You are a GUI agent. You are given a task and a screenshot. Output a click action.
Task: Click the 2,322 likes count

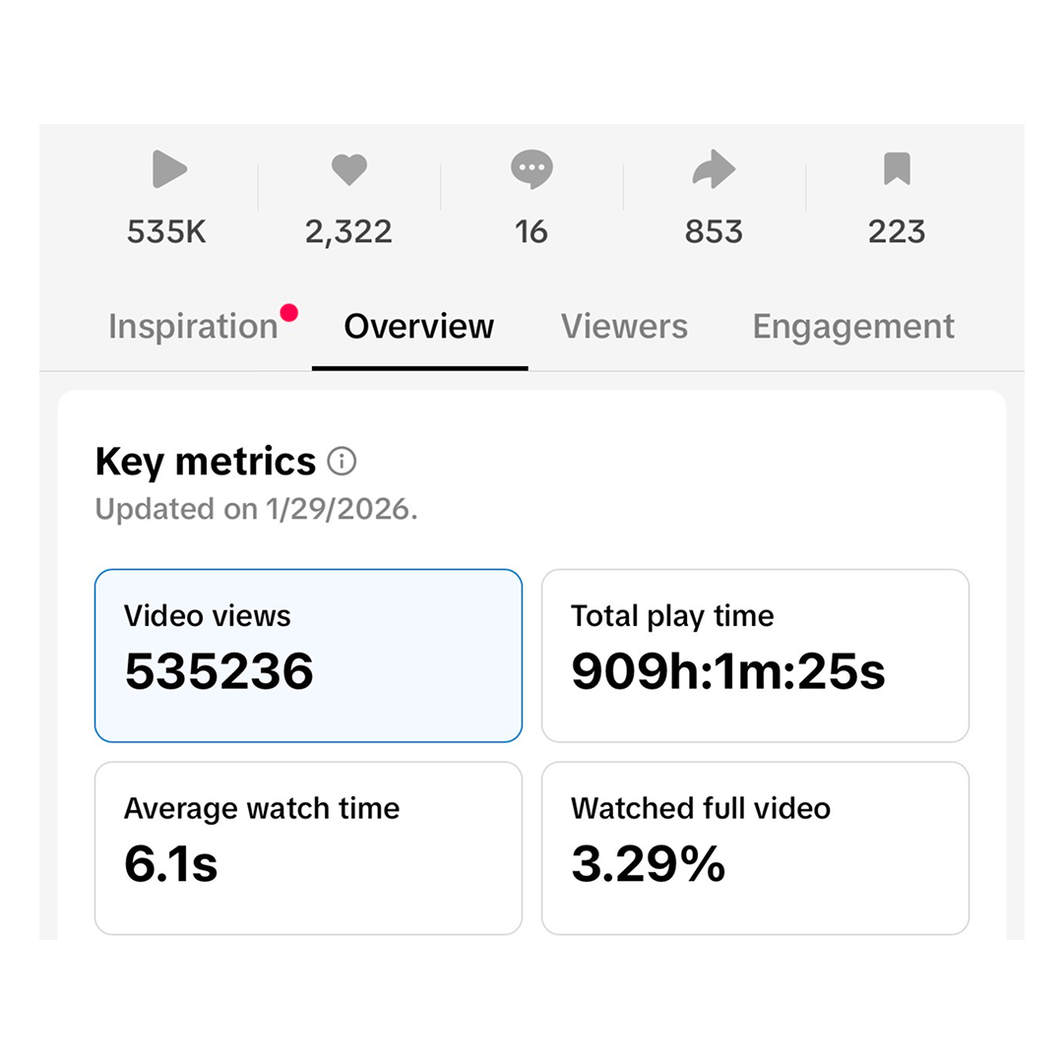click(x=348, y=232)
